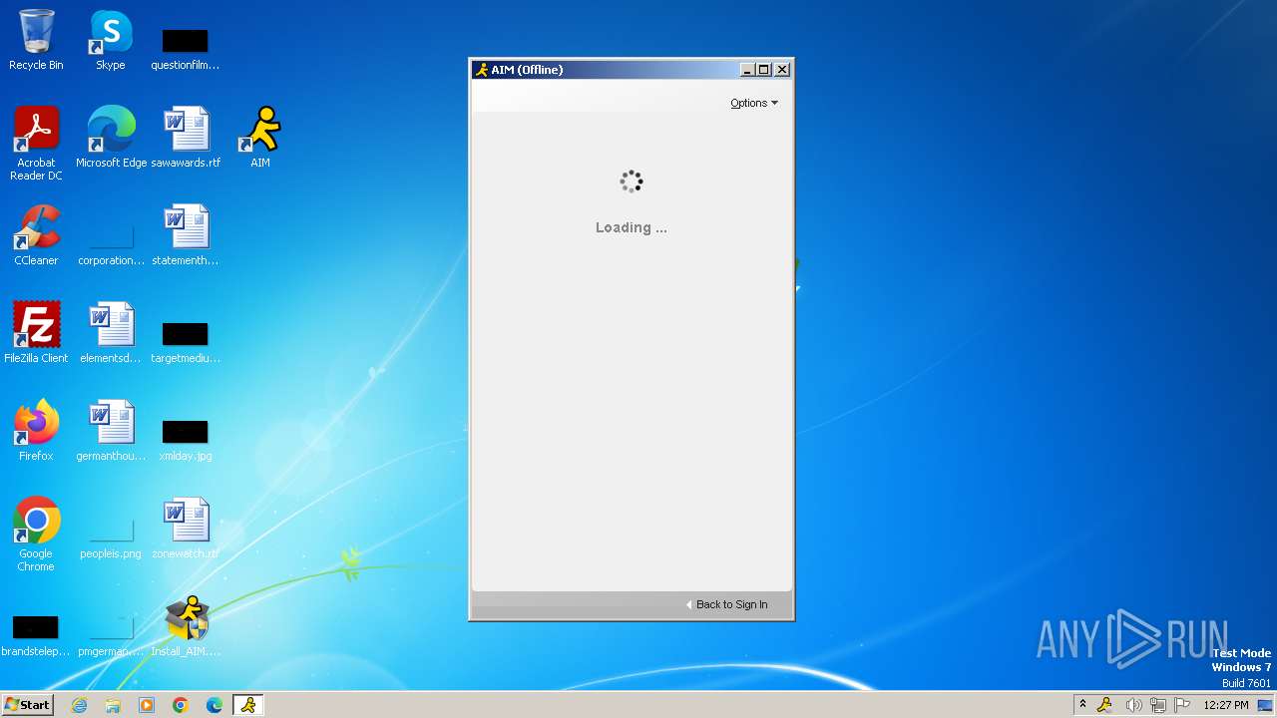
Task: Open the Windows Start menu
Action: click(27, 704)
